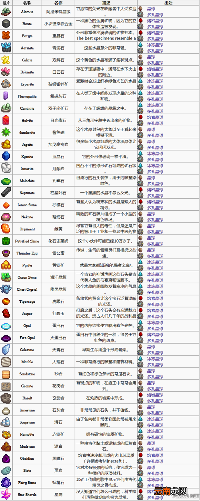Click the Lemon Stone item icon

point(6,205)
